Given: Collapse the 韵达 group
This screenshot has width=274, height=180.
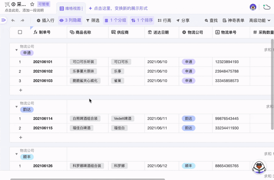Looking at the screenshot, I should point(16,107).
